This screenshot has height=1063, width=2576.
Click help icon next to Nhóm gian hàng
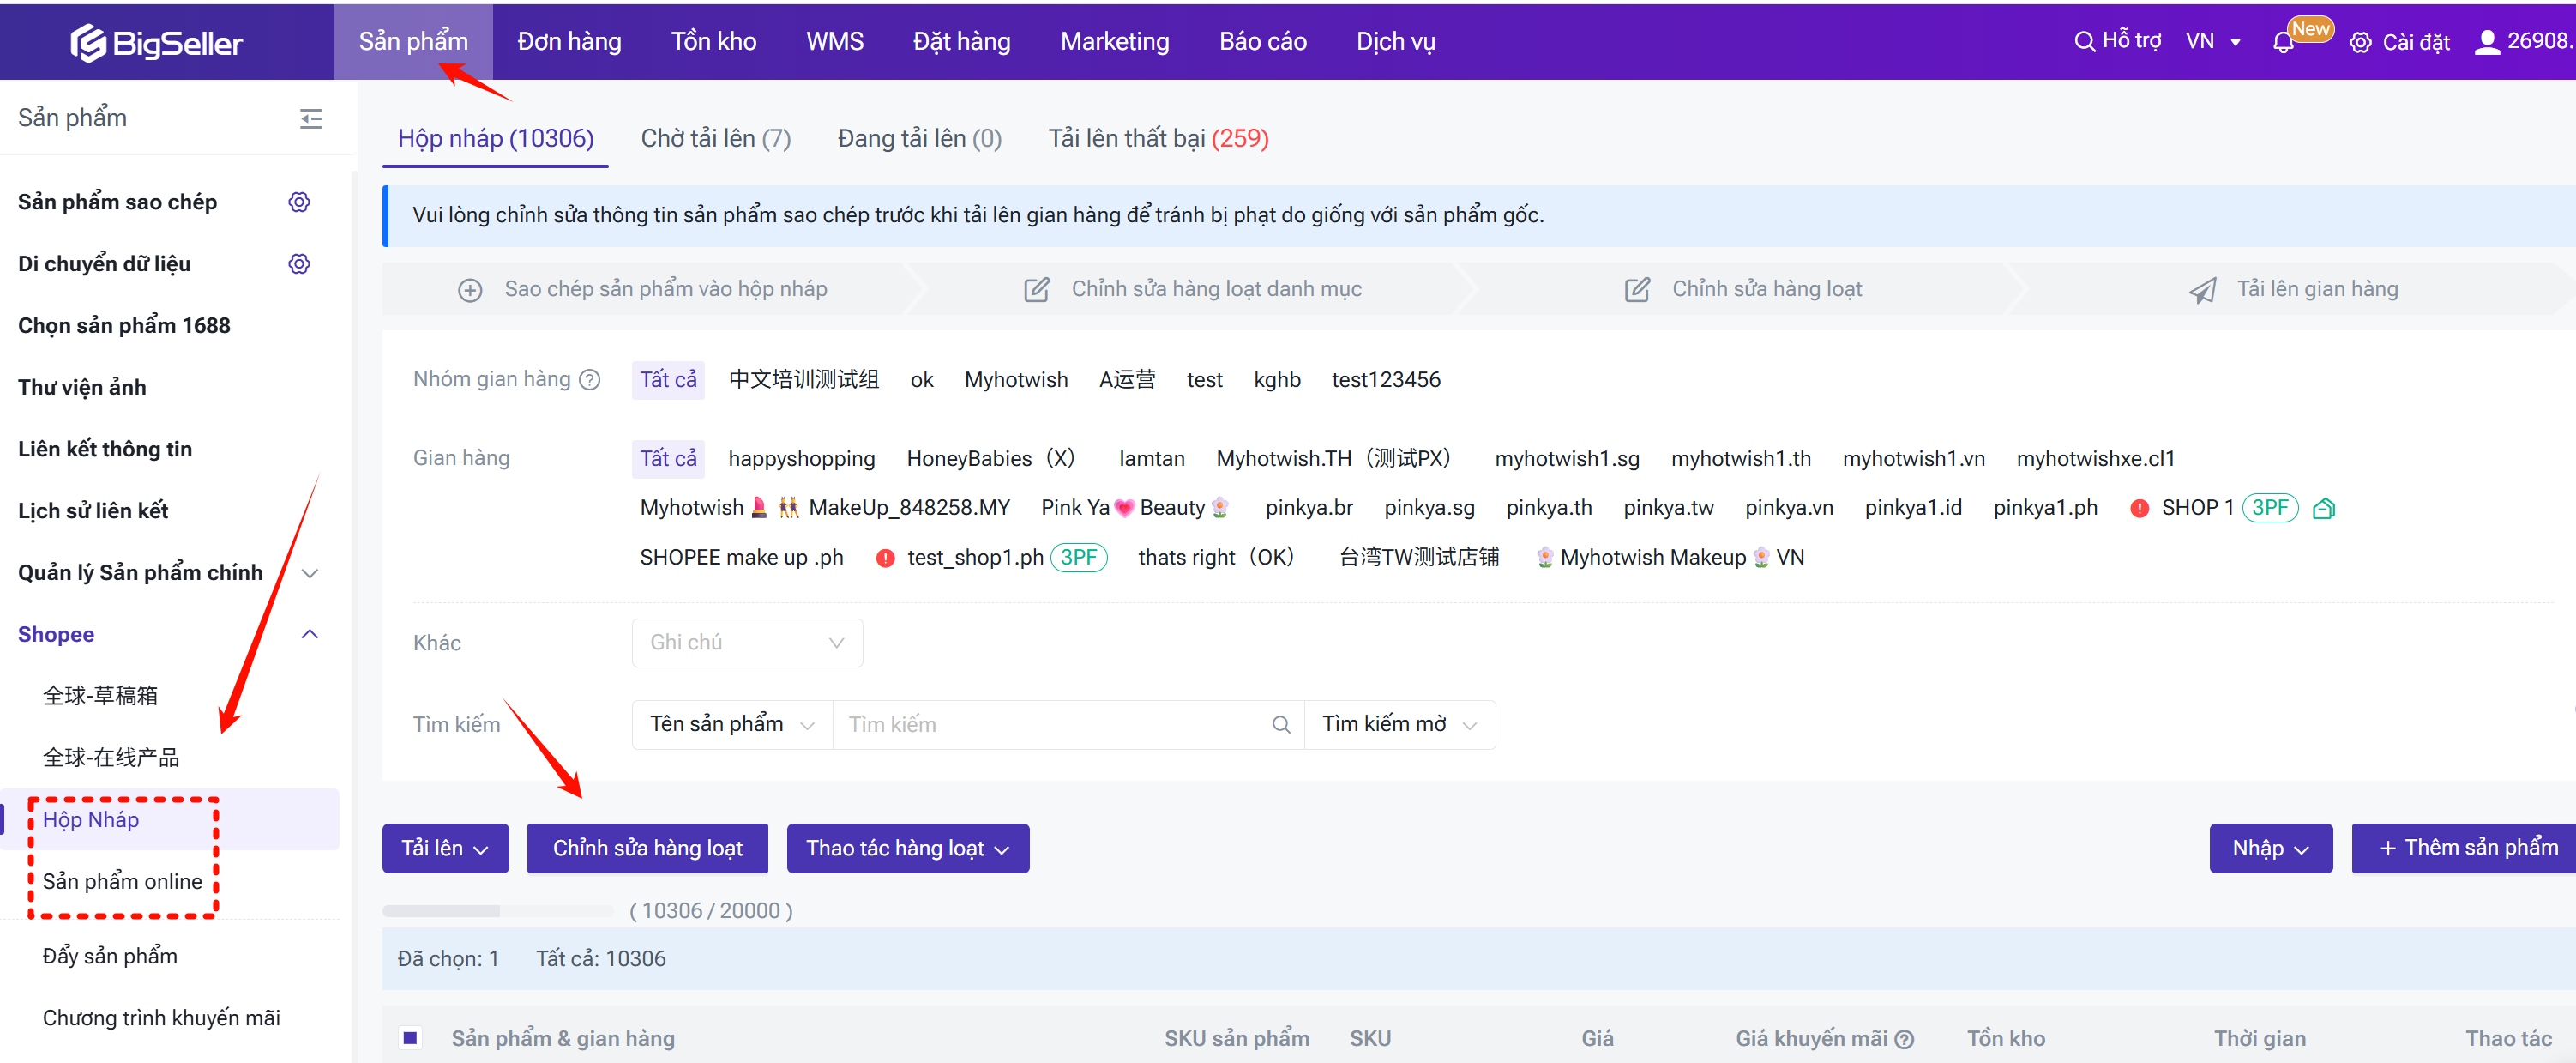click(590, 379)
